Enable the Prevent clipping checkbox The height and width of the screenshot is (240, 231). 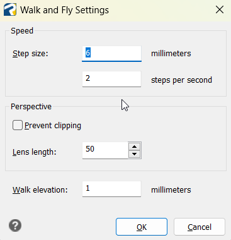(18, 125)
